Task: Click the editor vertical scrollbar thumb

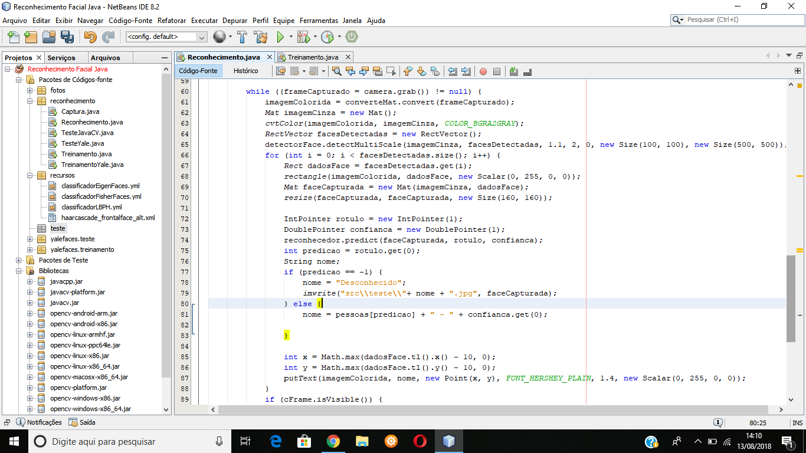Action: pyautogui.click(x=791, y=299)
